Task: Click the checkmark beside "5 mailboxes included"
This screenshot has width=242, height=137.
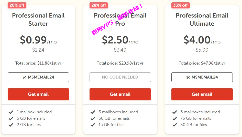Action: 175,112
